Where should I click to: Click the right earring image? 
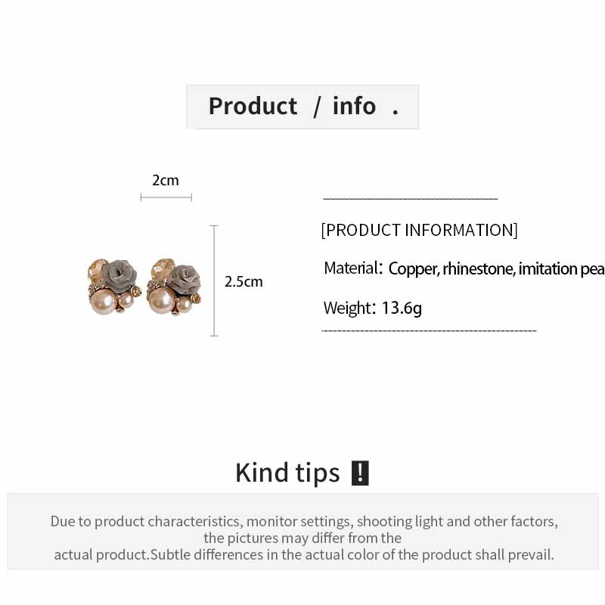(174, 285)
